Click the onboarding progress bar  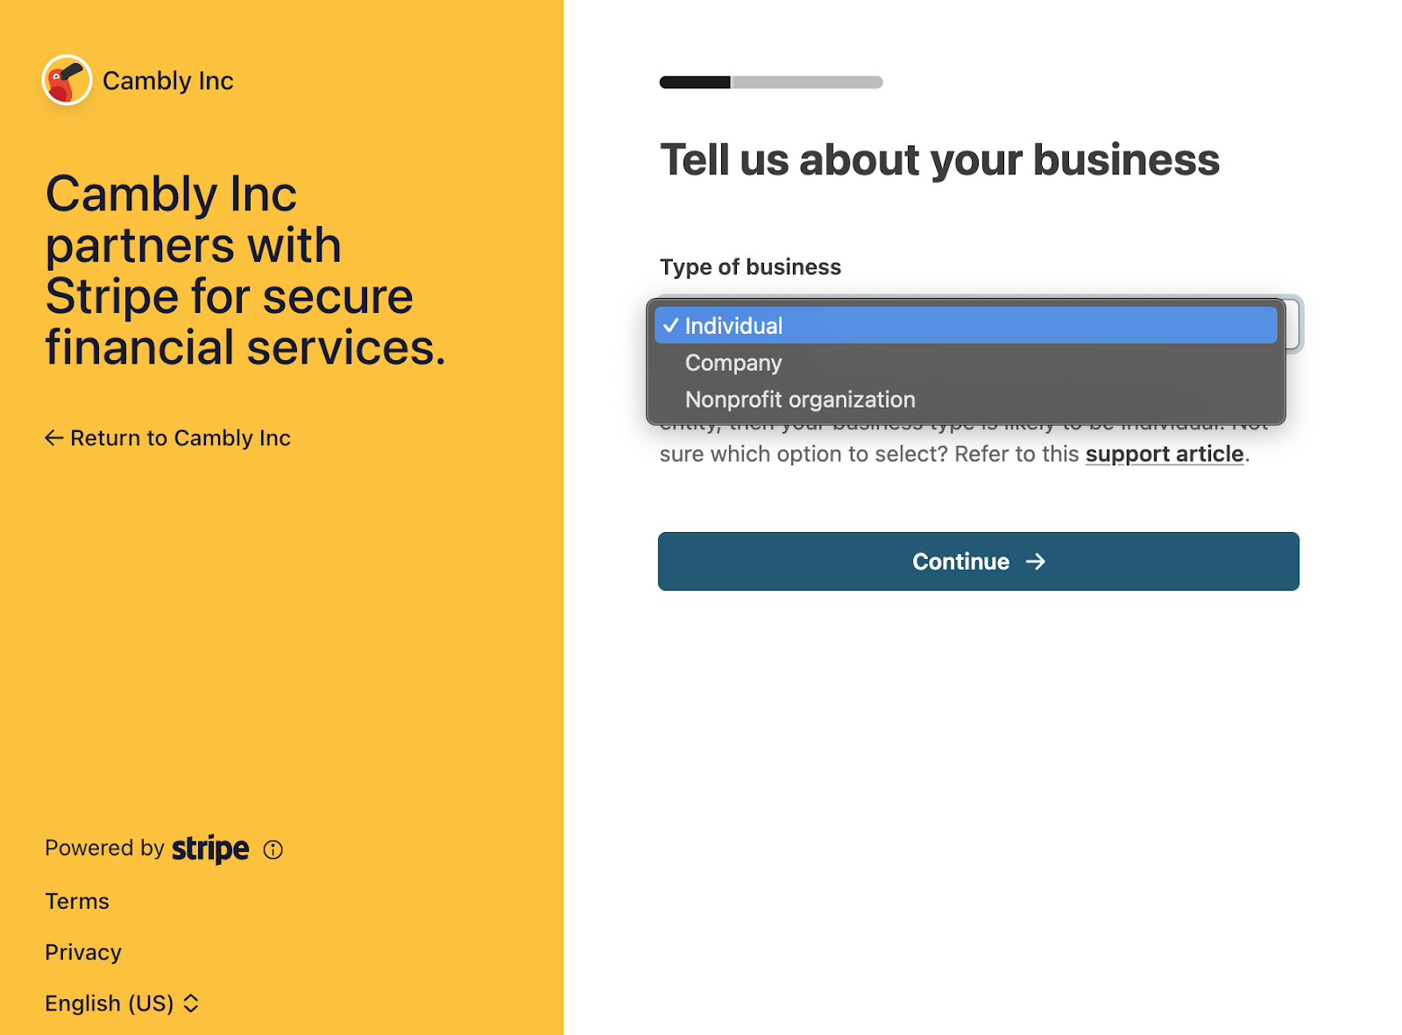coord(771,82)
